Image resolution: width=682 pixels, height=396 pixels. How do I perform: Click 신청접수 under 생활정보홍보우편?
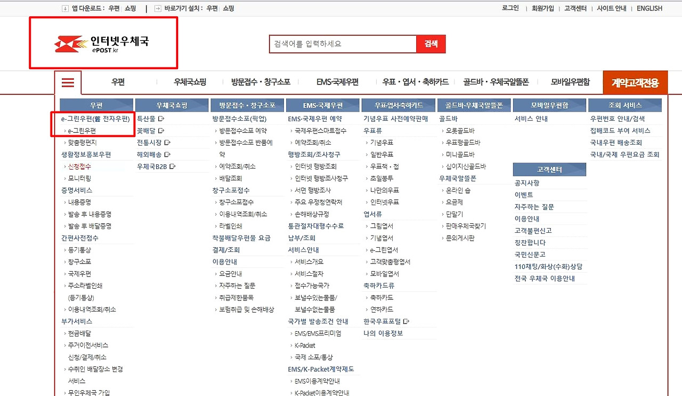coord(79,166)
